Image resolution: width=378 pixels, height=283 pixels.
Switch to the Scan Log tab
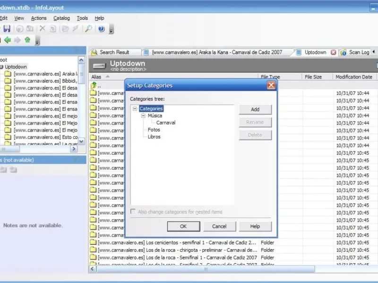(x=355, y=52)
